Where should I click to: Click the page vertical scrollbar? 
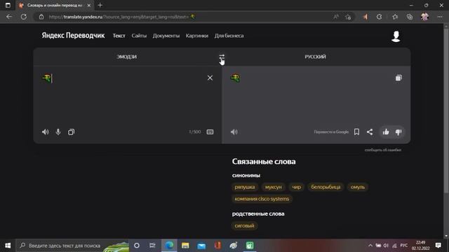pyautogui.click(x=445, y=111)
